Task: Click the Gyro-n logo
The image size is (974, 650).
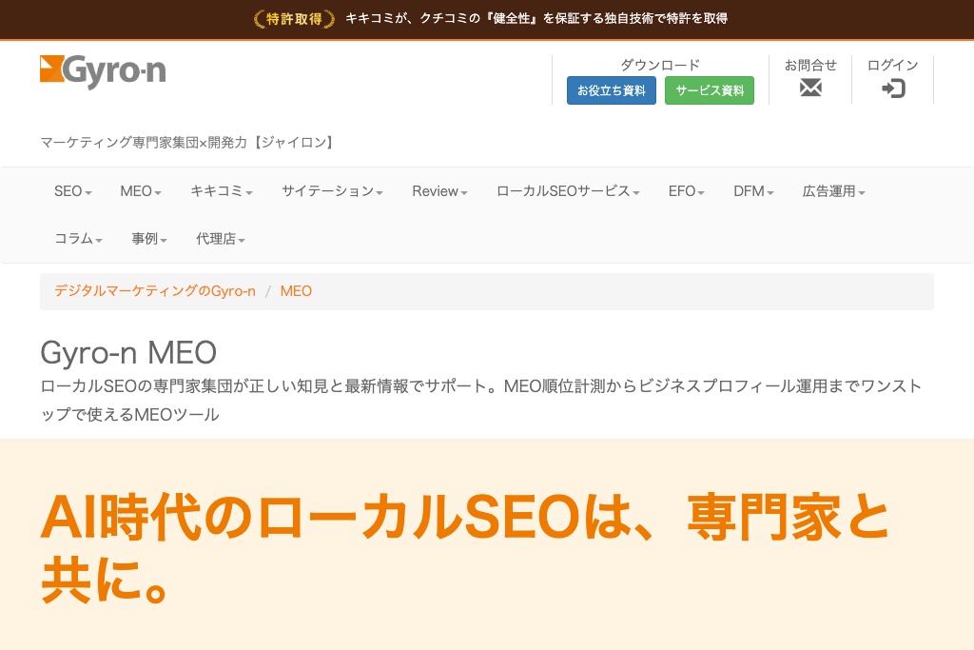Action: point(103,72)
